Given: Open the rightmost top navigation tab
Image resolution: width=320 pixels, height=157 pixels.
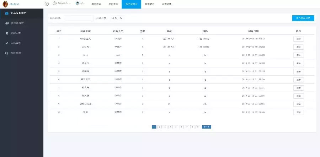Looking at the screenshot, I should coord(166,4).
